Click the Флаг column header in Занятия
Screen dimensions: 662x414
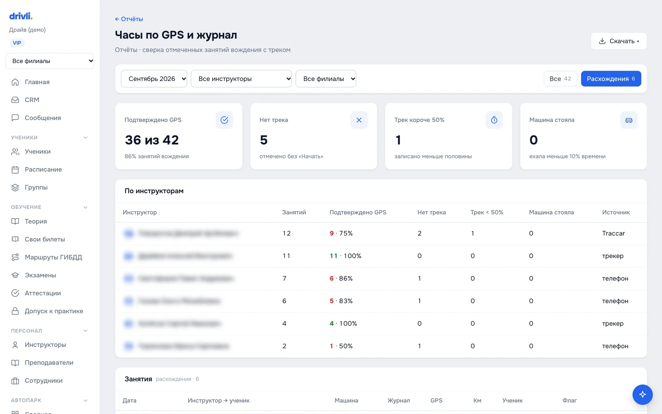570,401
